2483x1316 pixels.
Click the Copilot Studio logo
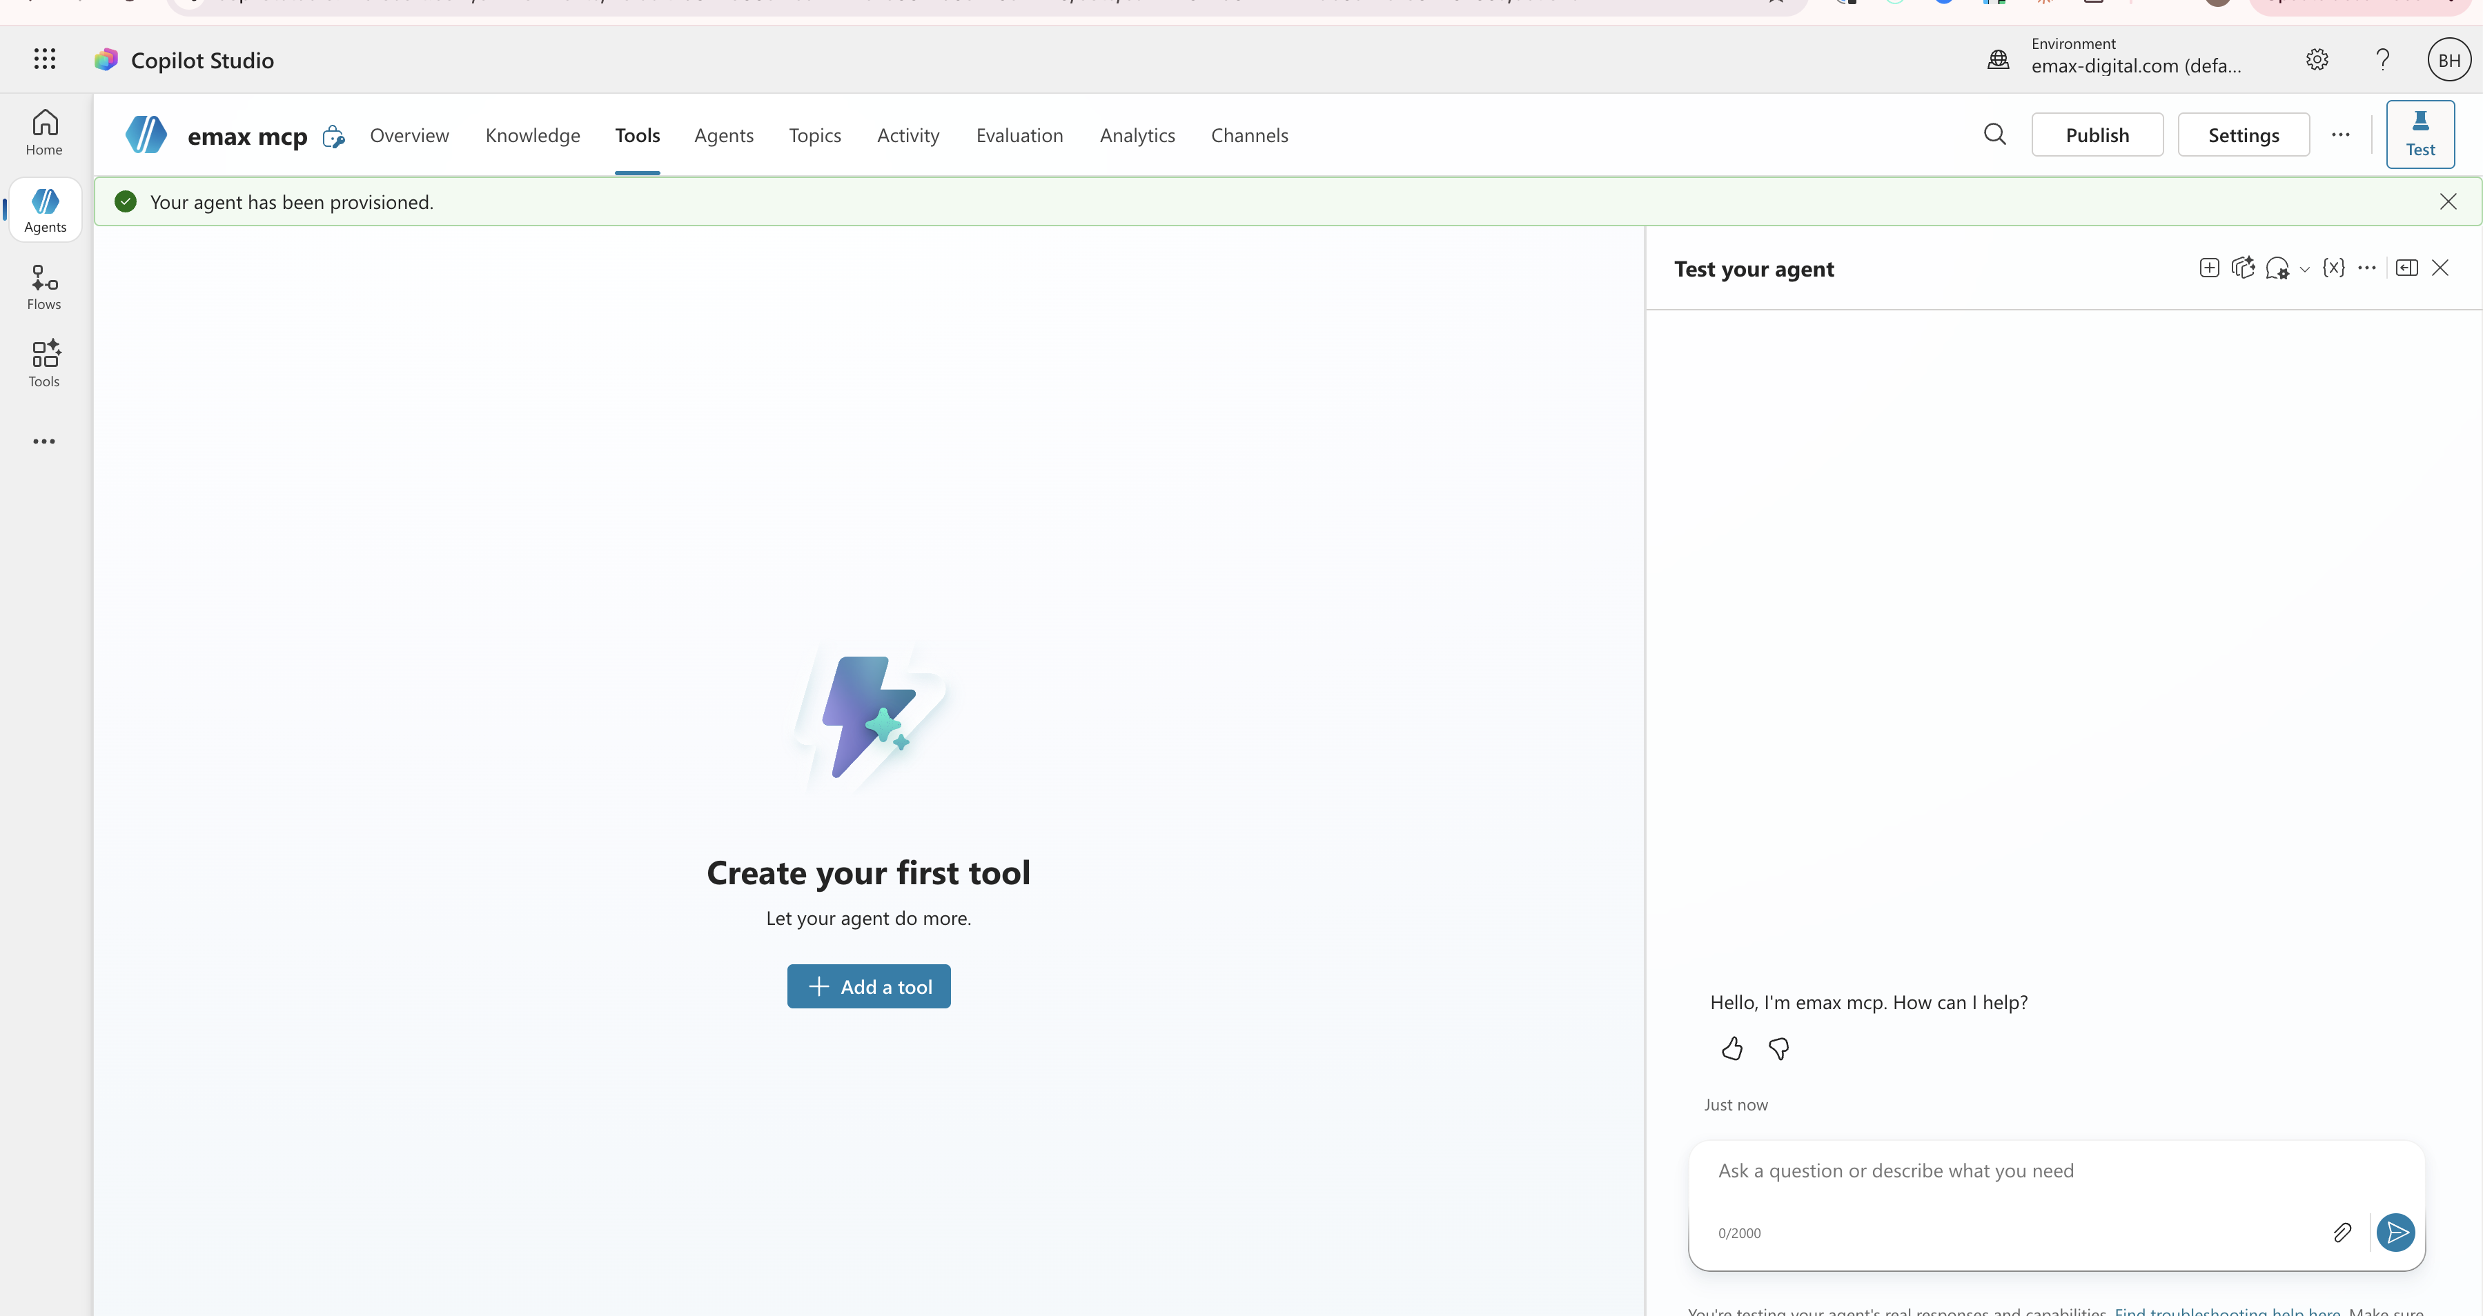(106, 60)
